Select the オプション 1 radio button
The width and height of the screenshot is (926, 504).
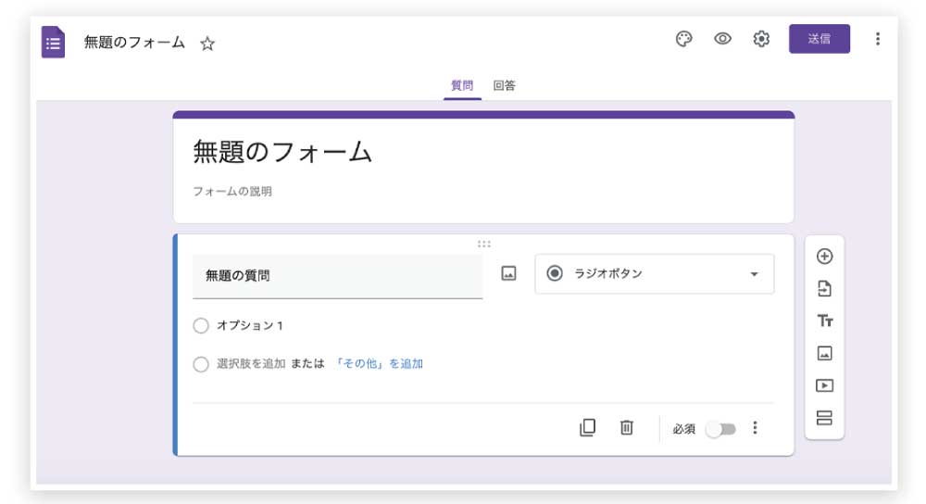click(x=201, y=326)
